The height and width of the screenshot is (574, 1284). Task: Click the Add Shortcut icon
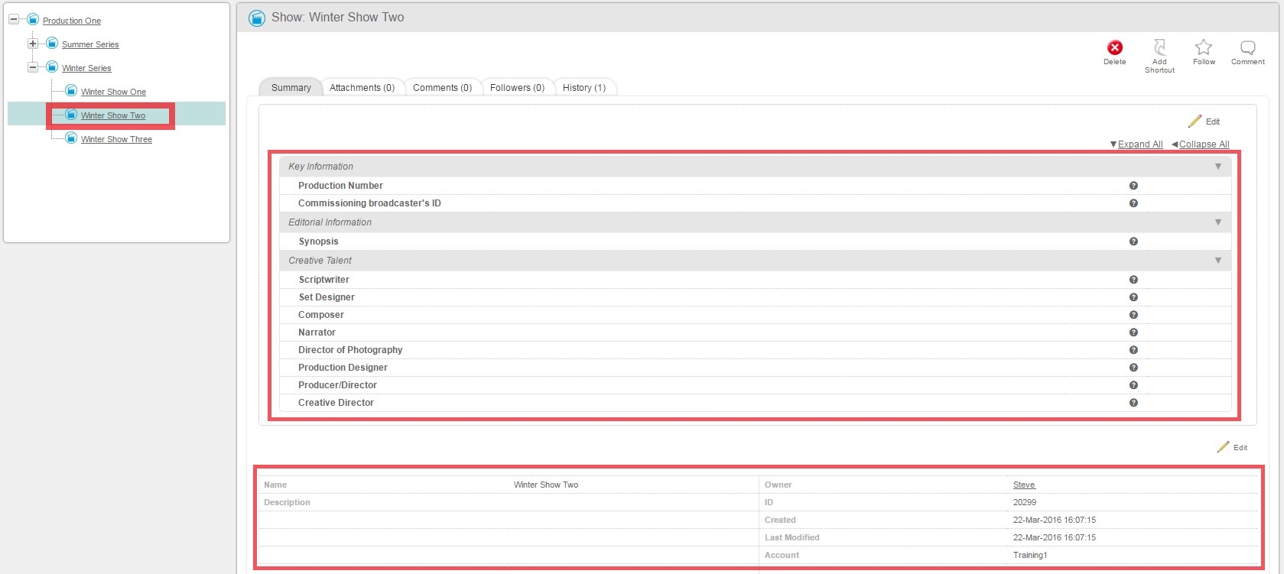tap(1159, 47)
